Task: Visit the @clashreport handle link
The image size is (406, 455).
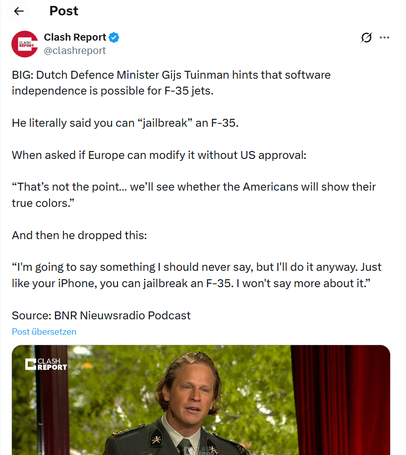Action: (75, 51)
